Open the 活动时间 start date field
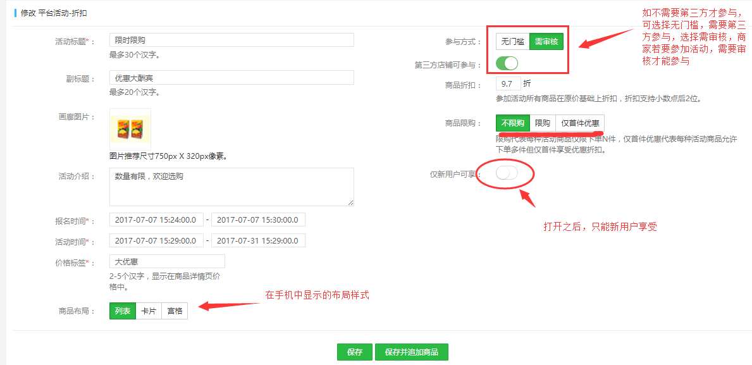 156,240
